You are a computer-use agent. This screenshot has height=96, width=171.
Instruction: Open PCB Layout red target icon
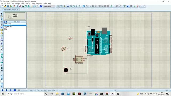(20, 6)
